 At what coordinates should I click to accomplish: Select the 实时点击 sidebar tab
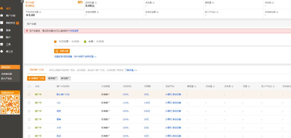tap(10, 67)
